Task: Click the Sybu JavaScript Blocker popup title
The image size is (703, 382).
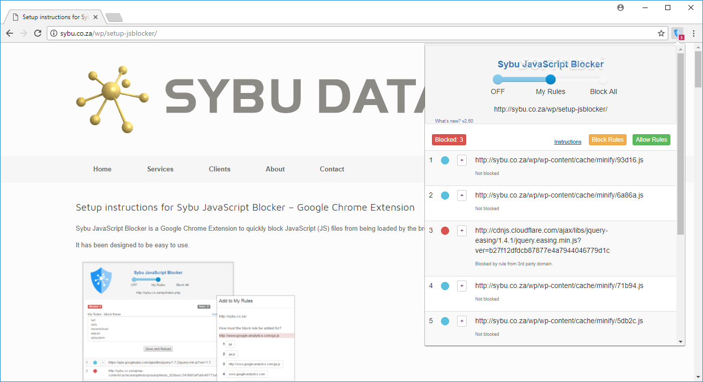Action: [x=551, y=64]
